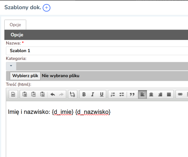Click the Wybierz plik button
188x157 pixels.
tap(25, 76)
